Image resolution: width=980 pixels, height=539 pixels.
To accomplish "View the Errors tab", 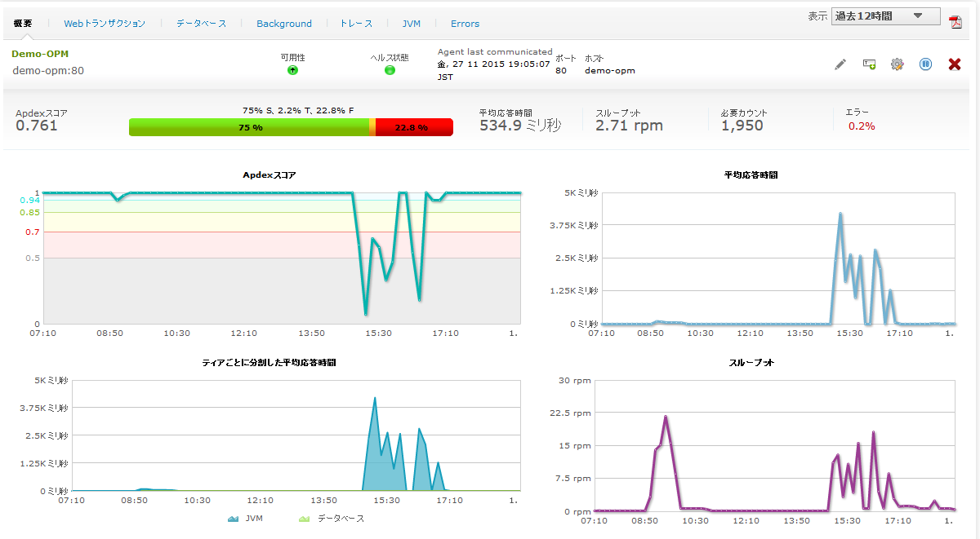I will point(465,24).
